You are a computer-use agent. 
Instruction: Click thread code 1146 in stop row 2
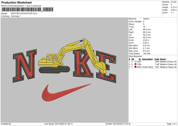click(x=157, y=64)
